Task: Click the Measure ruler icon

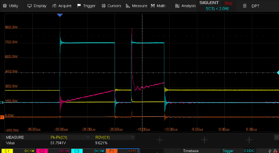Action: [x=128, y=6]
